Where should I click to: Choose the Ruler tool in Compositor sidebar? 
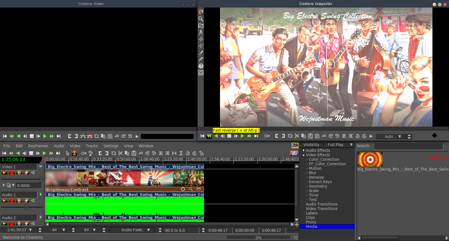201,32
